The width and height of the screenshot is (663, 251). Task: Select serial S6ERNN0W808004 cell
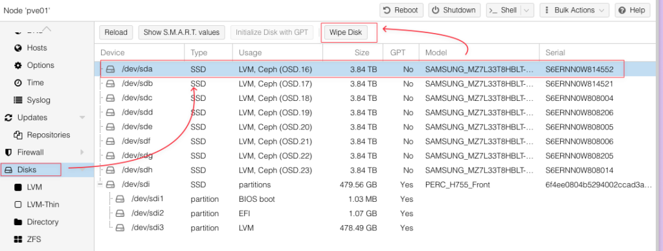pos(579,98)
